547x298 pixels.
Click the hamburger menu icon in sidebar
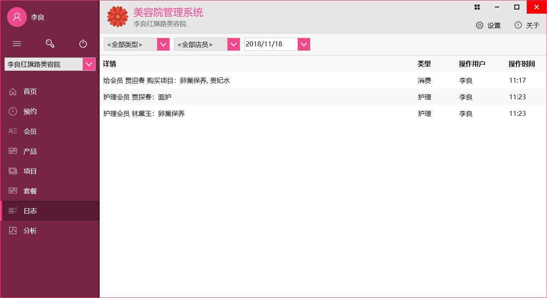pos(17,44)
